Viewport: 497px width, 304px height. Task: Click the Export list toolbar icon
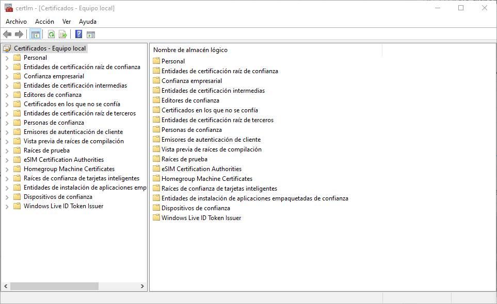tap(63, 35)
